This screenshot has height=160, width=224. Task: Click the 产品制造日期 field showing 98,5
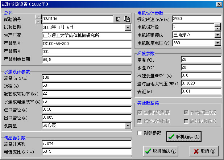click(x=87, y=60)
